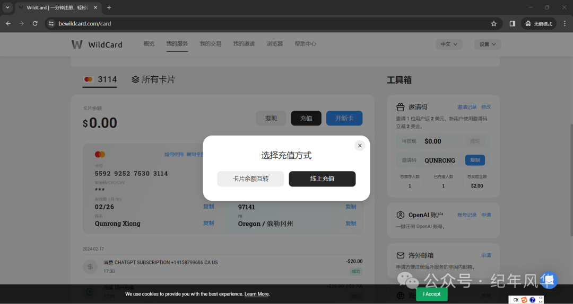This screenshot has width=573, height=304.
Task: Click site info icon in address bar
Action: (x=51, y=24)
